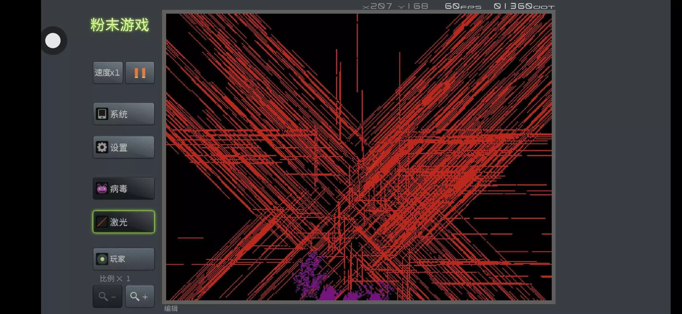Viewport: 682px width, 314px height.
Task: Open the 设置 settings menu label
Action: click(119, 148)
